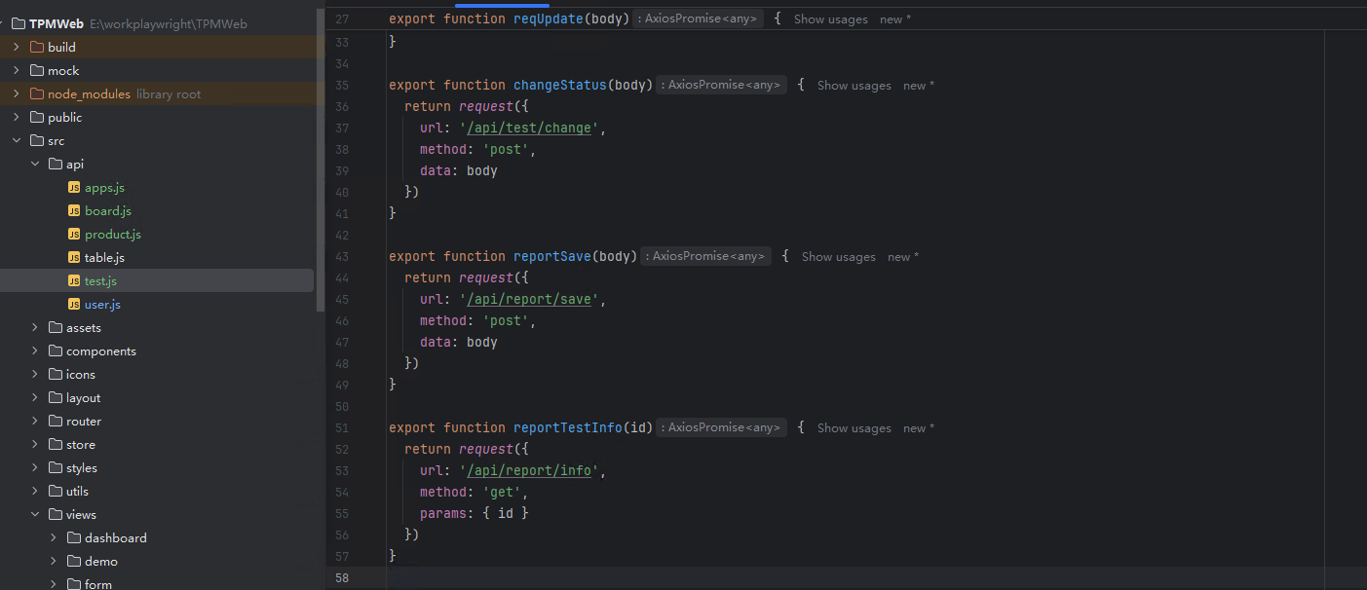Click the board.js JS file icon
Image resolution: width=1367 pixels, height=590 pixels.
click(74, 211)
